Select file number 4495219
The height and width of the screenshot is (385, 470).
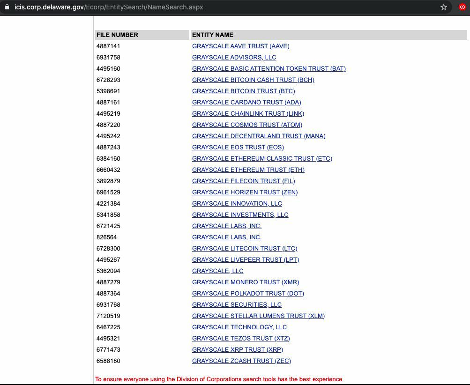108,113
